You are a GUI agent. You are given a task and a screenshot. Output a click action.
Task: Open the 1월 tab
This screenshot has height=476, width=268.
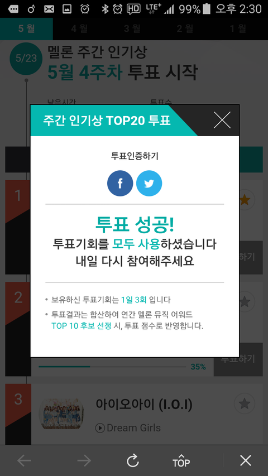[x=238, y=29]
